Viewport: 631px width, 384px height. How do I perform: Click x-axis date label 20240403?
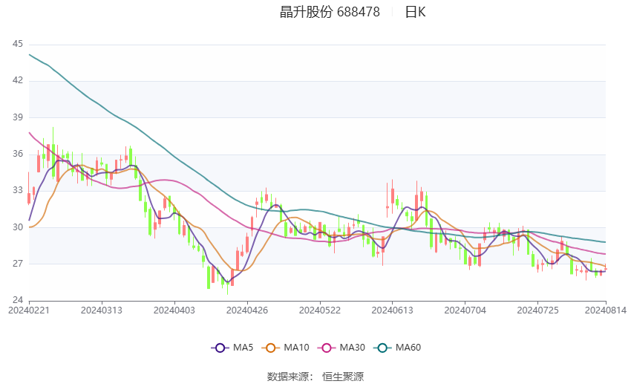(174, 310)
